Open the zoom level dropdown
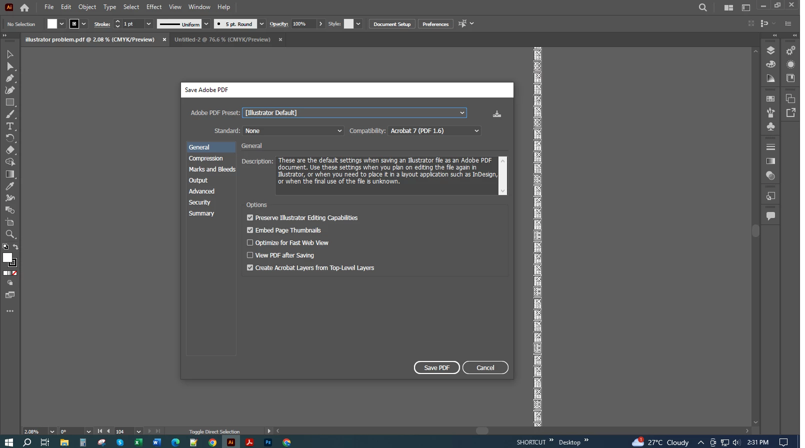The image size is (805, 448). 52,431
